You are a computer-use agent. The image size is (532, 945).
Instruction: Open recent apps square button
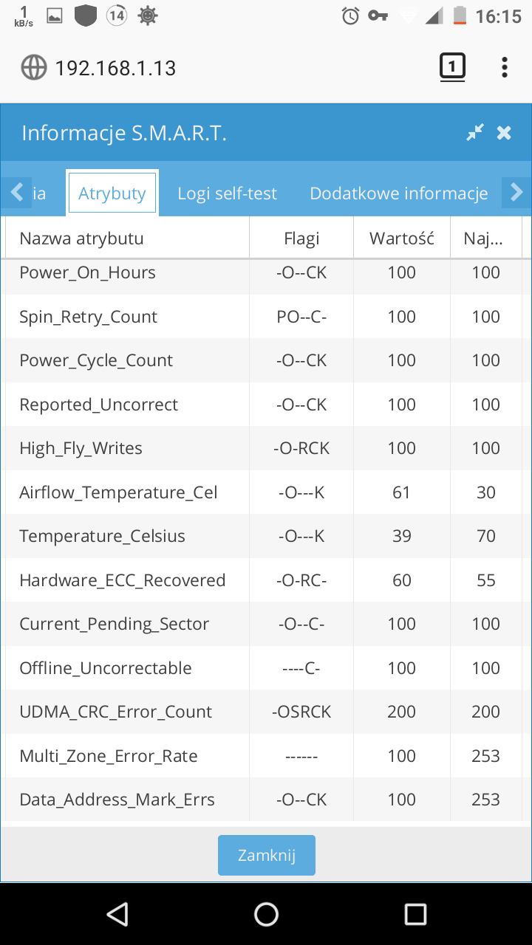click(415, 914)
